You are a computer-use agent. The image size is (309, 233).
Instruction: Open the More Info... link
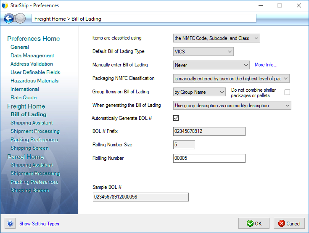click(266, 65)
